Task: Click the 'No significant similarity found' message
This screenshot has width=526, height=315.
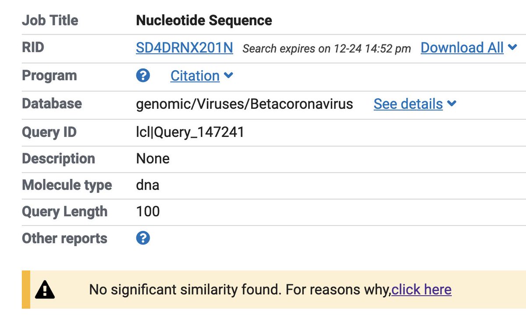Action: pyautogui.click(x=239, y=290)
